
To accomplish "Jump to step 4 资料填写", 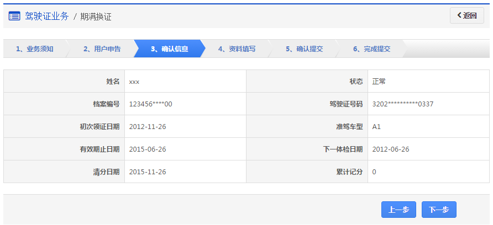I will 237,49.
